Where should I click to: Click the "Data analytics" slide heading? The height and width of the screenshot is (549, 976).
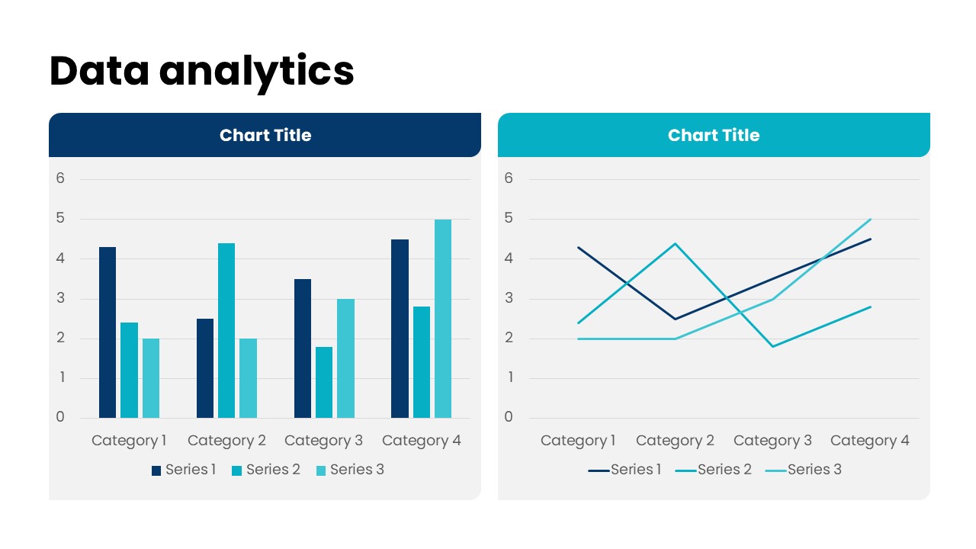(202, 71)
